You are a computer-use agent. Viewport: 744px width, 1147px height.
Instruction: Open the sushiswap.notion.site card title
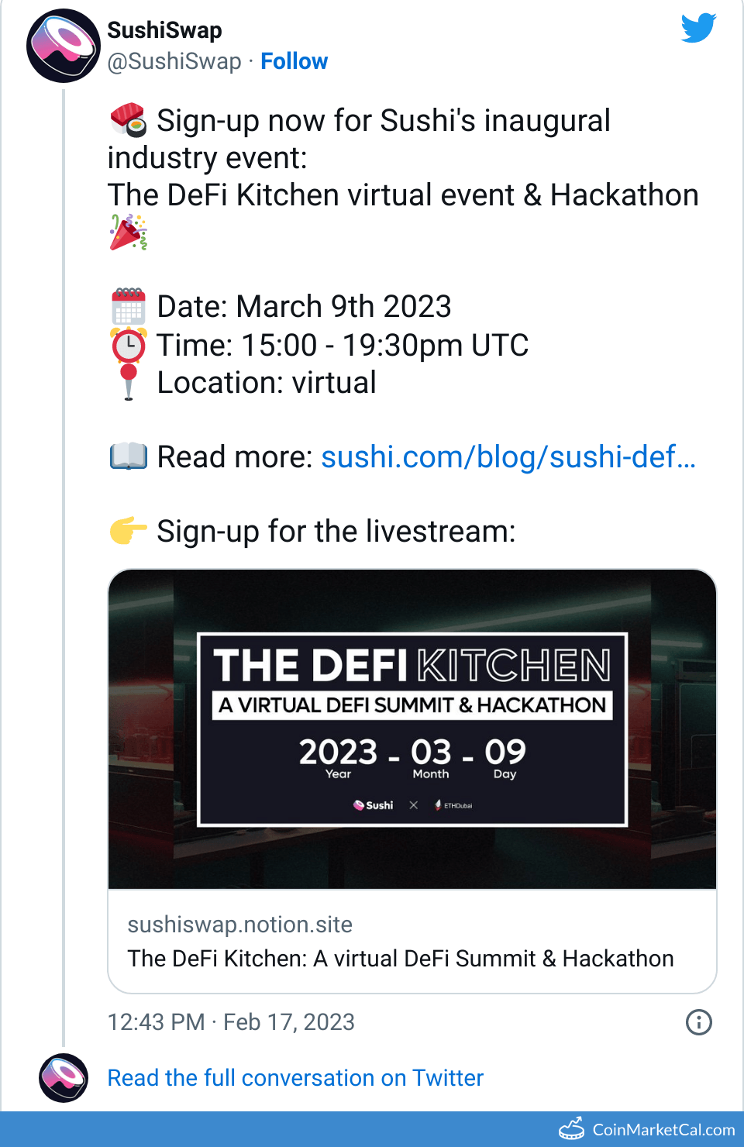(401, 959)
